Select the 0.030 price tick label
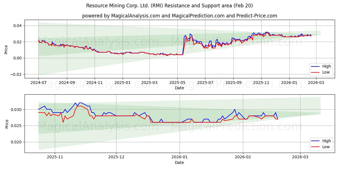Screen dimensions: 339x169 coord(17,109)
